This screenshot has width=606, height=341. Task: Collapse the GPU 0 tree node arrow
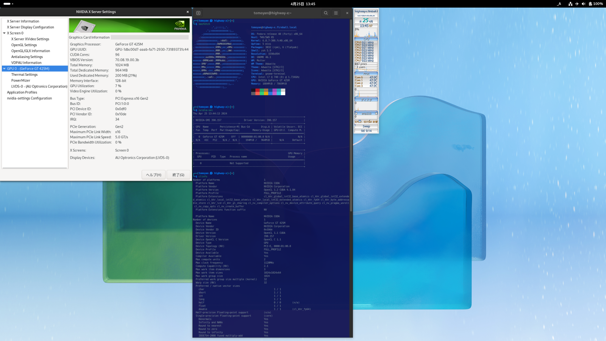[4, 69]
